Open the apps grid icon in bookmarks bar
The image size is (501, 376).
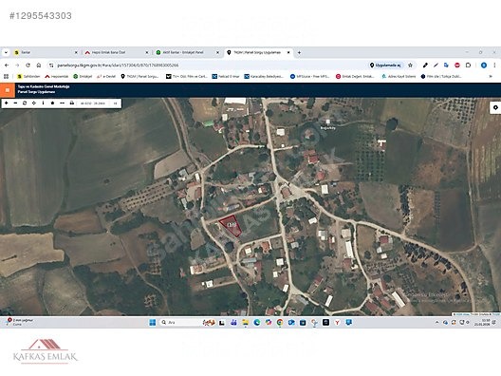coord(6,76)
